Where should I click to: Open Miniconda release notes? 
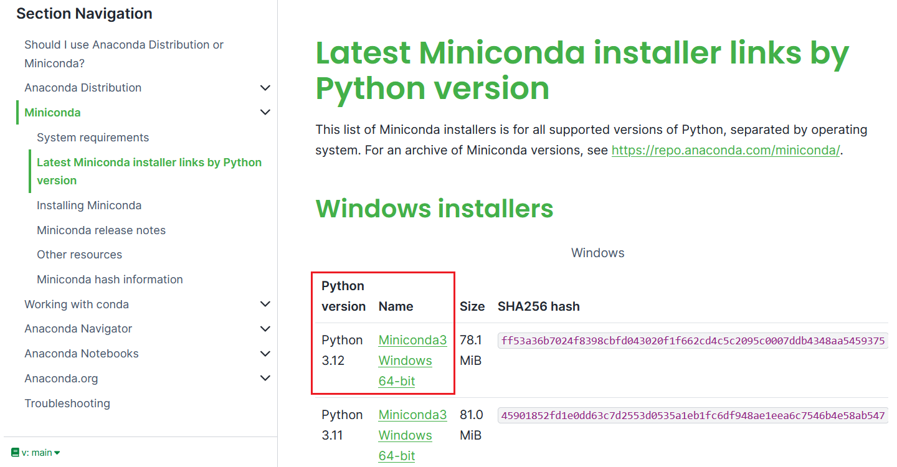102,230
